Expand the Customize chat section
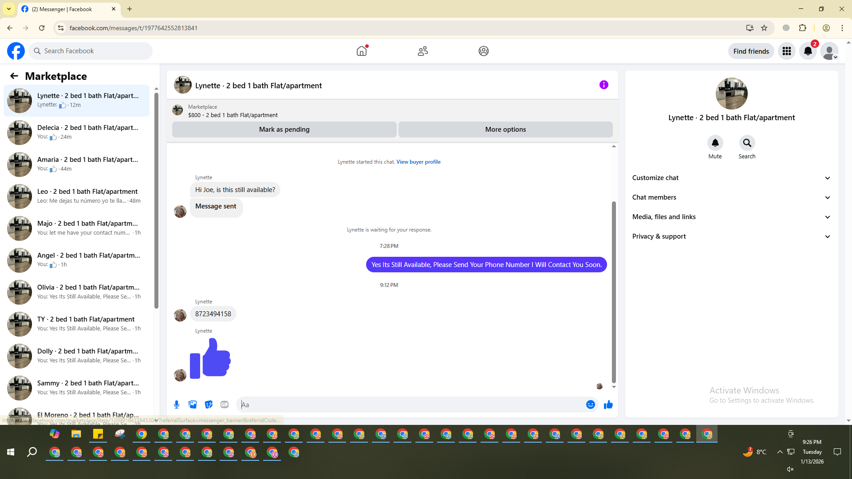 coord(731,178)
